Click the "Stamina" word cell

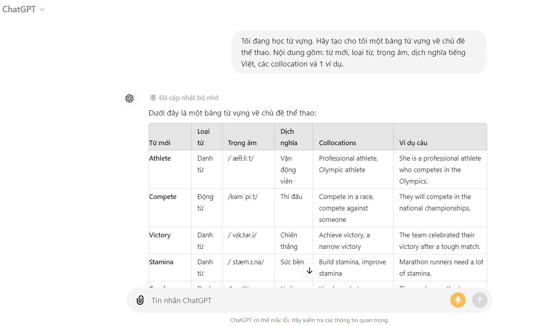(x=161, y=262)
